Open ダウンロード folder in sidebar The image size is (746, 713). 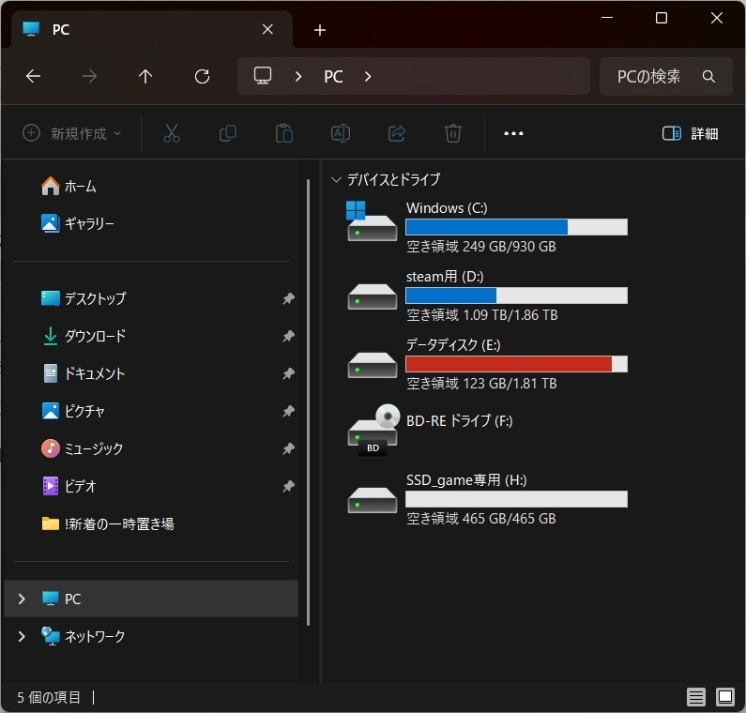pos(94,336)
